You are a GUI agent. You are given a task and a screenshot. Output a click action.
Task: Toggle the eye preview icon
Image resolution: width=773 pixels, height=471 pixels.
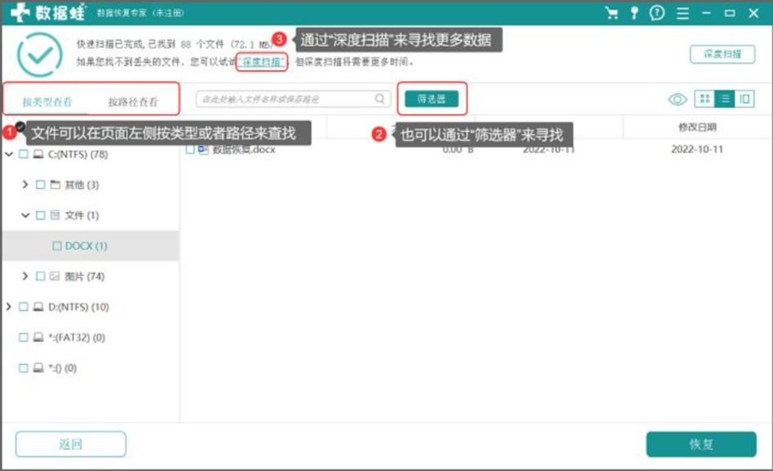[x=678, y=99]
